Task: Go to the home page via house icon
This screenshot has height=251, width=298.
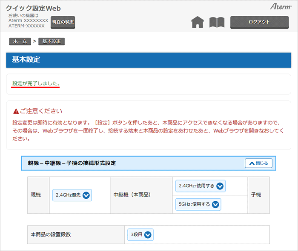Action: pos(198,23)
